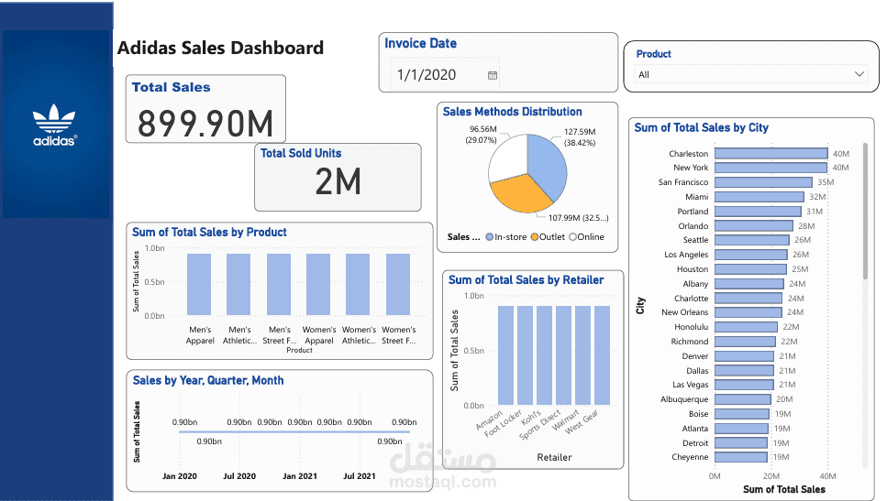Image resolution: width=887 pixels, height=501 pixels.
Task: Select the Charlotte sales bar
Action: [748, 299]
